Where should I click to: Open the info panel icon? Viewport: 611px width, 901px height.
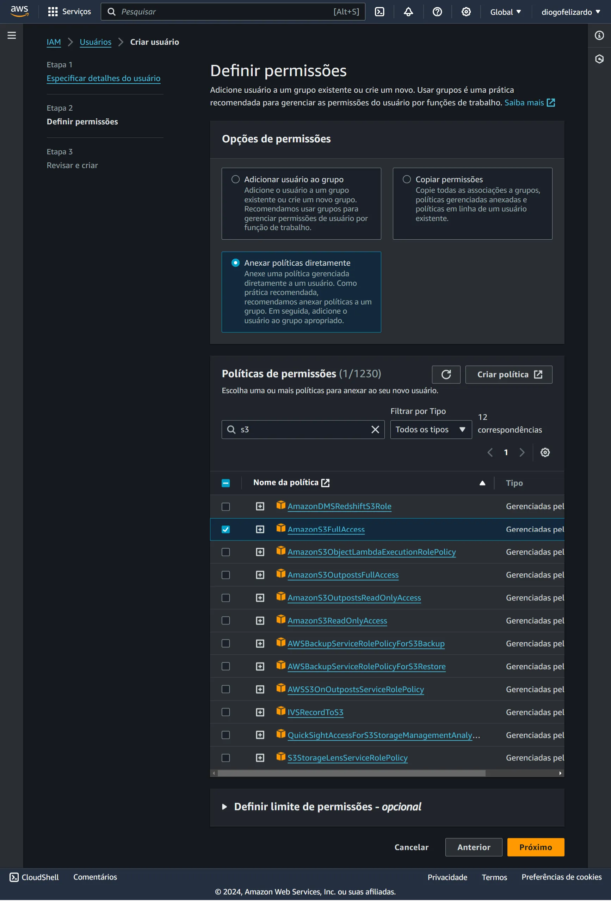click(599, 35)
